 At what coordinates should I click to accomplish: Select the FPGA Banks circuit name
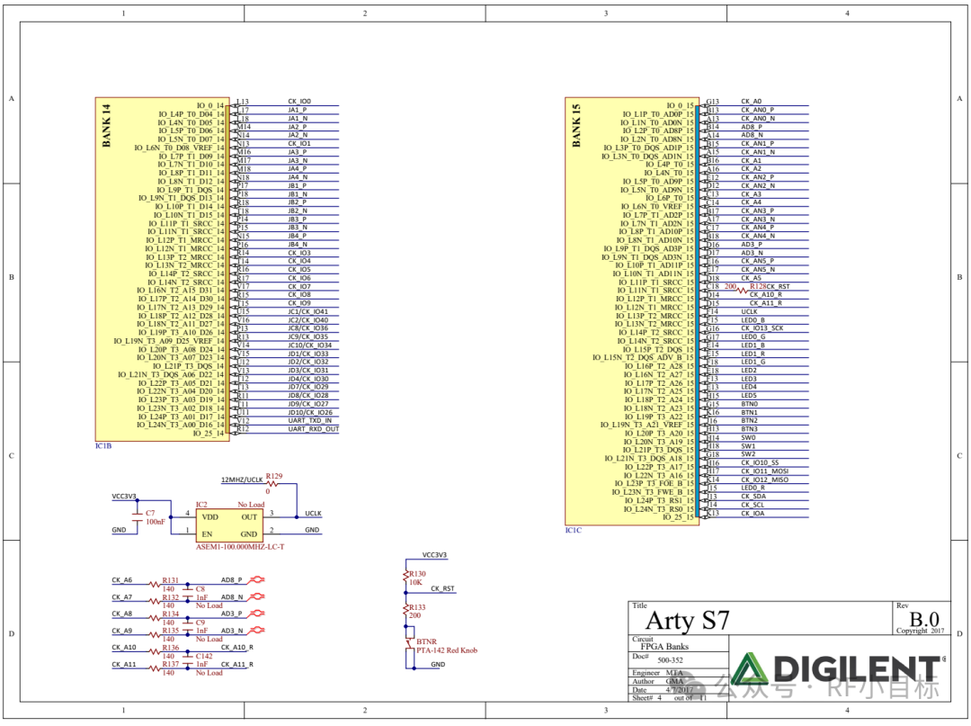coord(664,646)
